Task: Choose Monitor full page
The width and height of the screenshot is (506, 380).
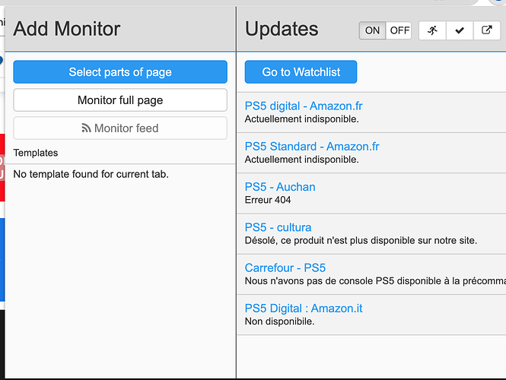Action: coord(120,100)
